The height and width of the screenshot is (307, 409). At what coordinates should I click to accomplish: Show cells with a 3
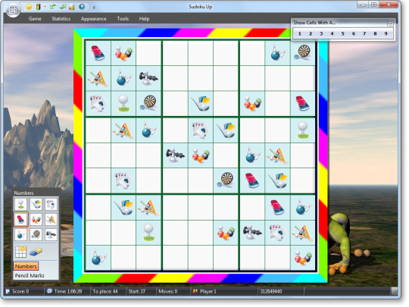[x=321, y=33]
